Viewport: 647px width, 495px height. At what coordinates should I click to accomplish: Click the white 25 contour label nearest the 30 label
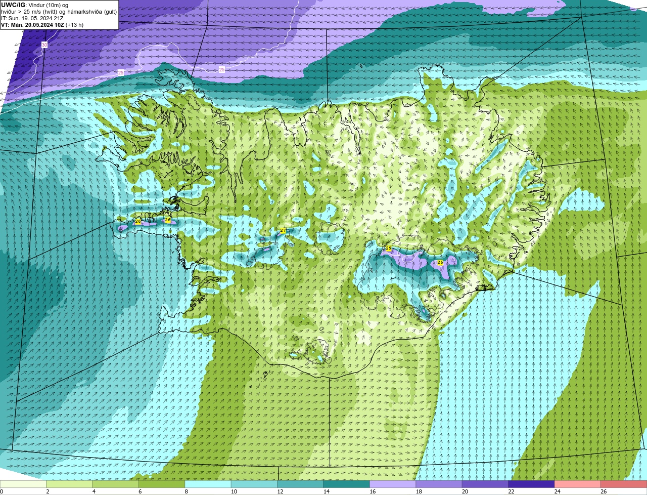(121, 73)
